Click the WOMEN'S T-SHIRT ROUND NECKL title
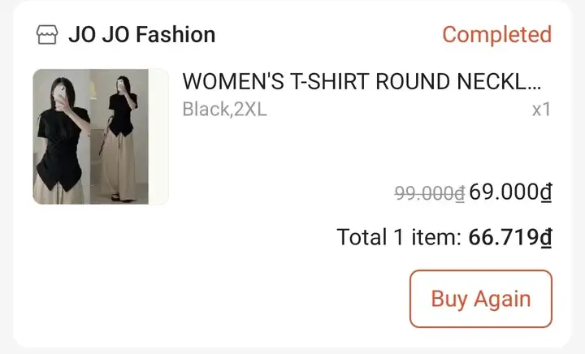 [x=362, y=81]
